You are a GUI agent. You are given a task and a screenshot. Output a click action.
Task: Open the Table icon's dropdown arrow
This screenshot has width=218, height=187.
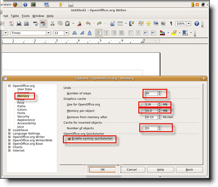click(126, 24)
